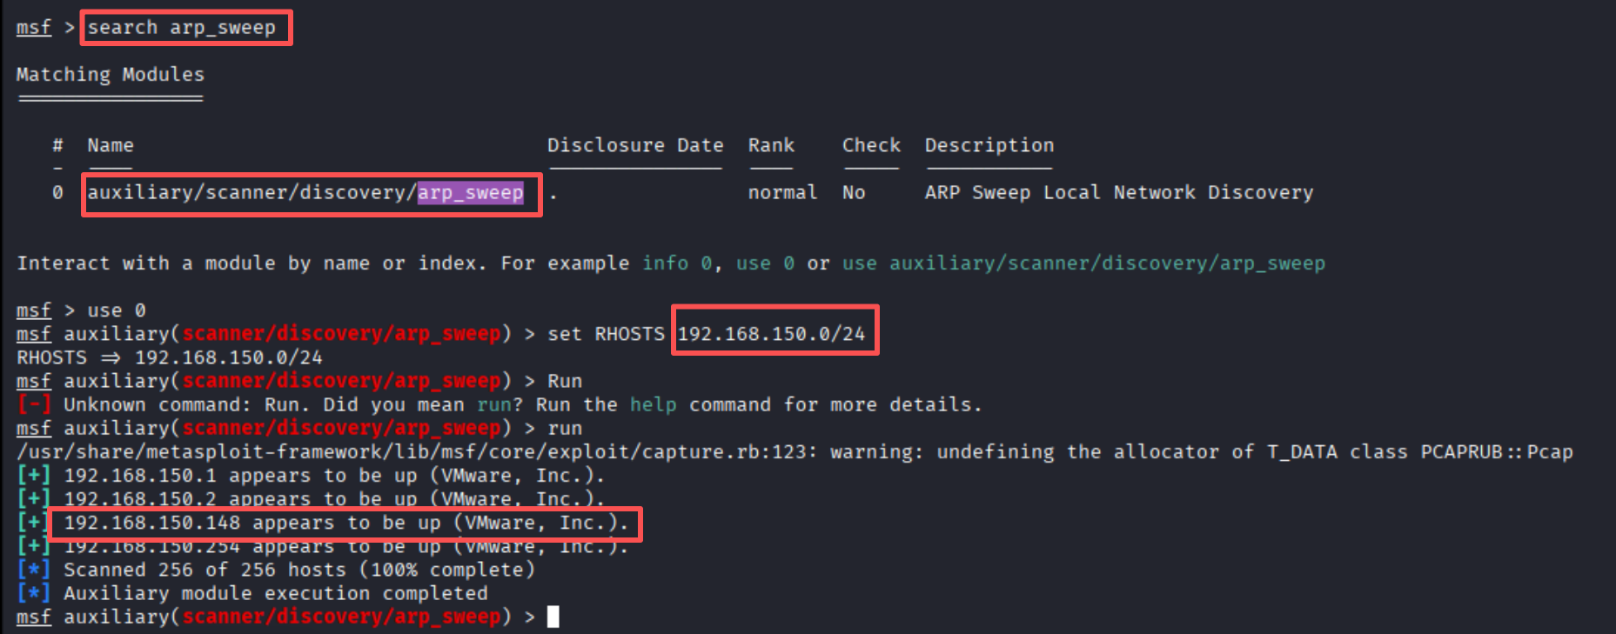1616x634 pixels.
Task: Click the 'Name' column header
Action: [111, 145]
